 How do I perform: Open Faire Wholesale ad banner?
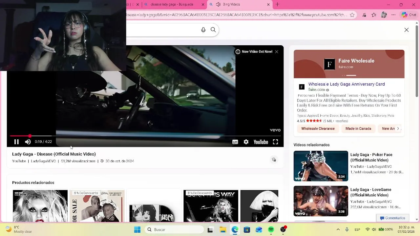(x=349, y=64)
